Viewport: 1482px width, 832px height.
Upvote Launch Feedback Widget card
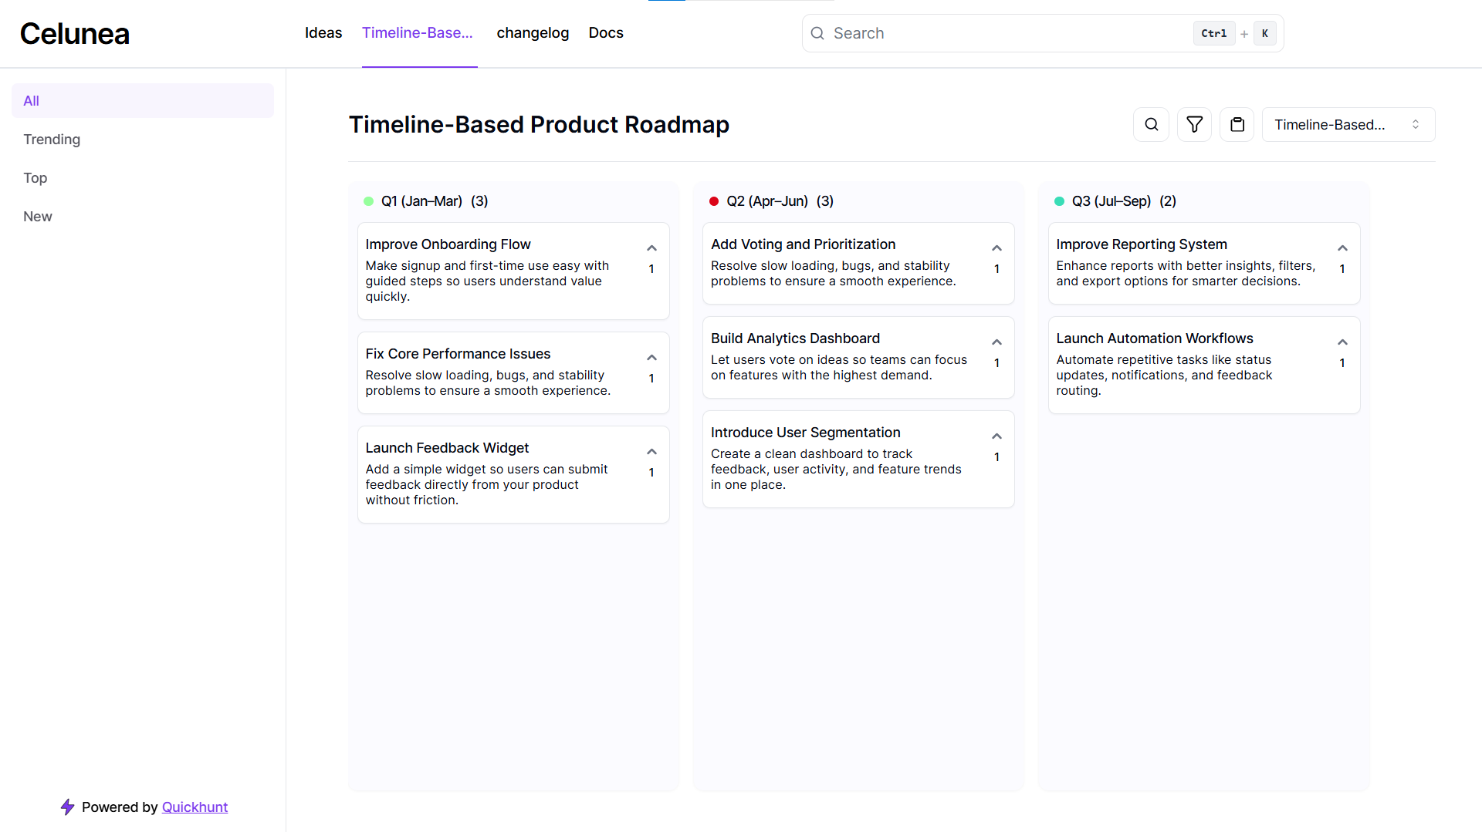(651, 452)
